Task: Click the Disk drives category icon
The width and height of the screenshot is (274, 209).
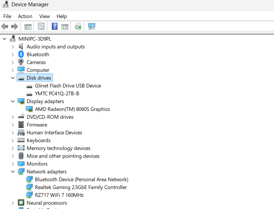Action: coord(21,78)
